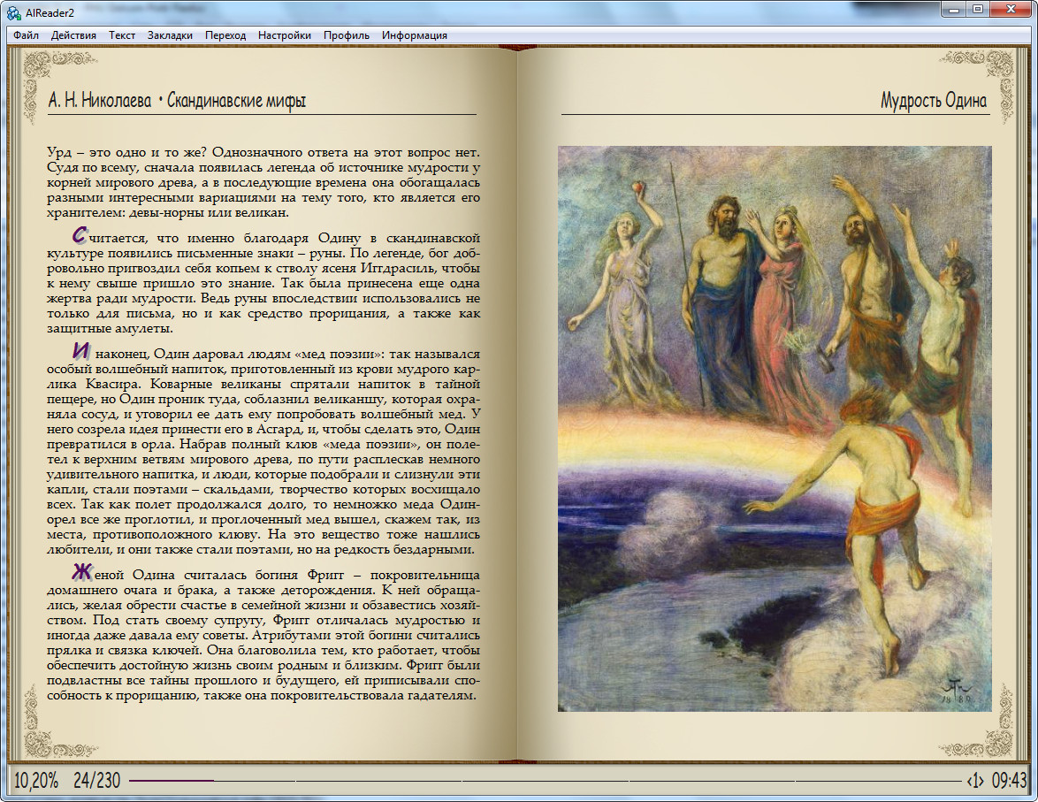Click the <1> profile indicator in status bar
Screen dimensions: 1038x802
(975, 781)
